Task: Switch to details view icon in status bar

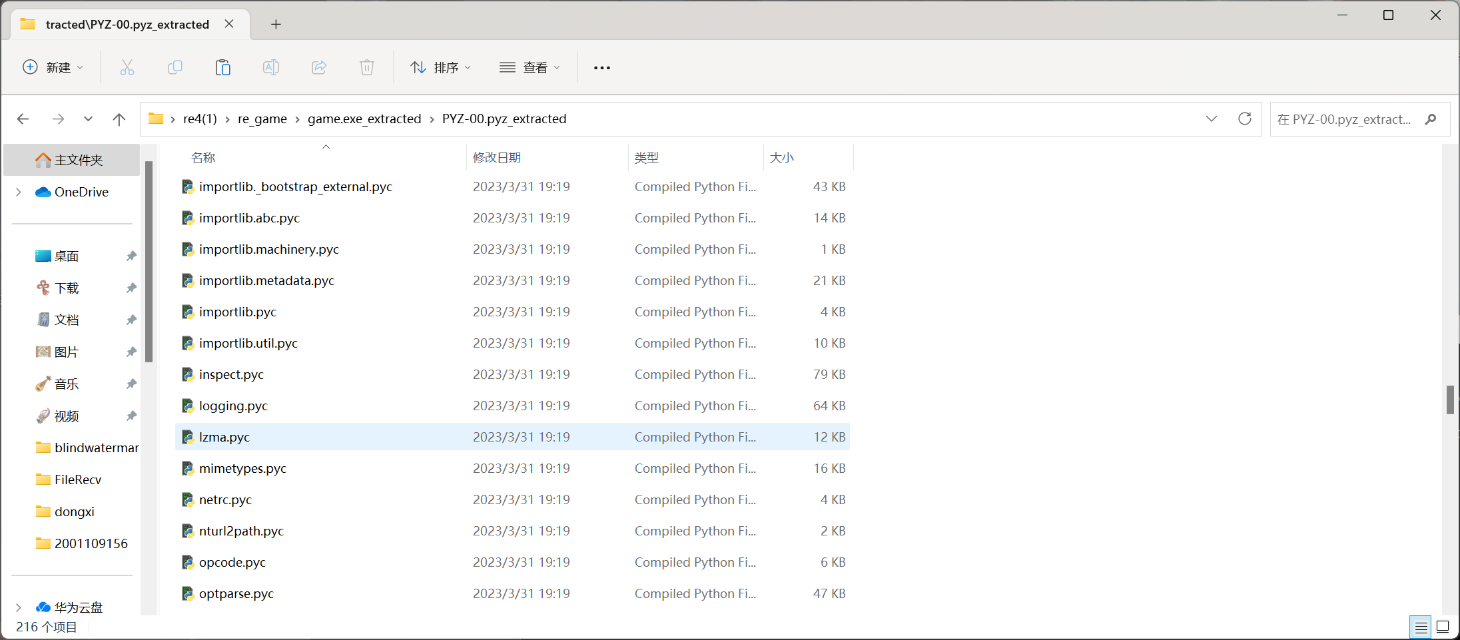Action: pyautogui.click(x=1421, y=627)
